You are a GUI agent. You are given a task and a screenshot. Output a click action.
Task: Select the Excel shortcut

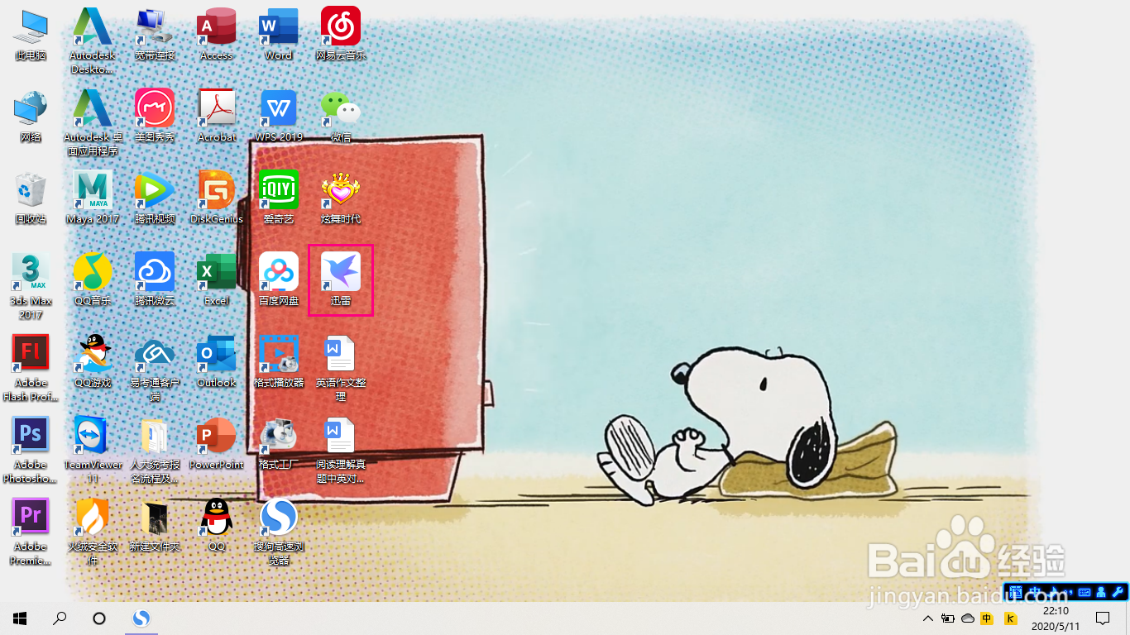[x=217, y=280]
